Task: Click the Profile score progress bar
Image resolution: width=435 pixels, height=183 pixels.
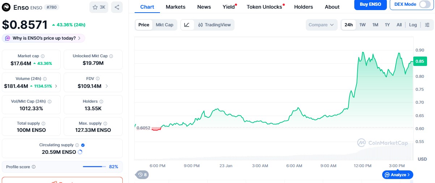Action: pyautogui.click(x=94, y=167)
